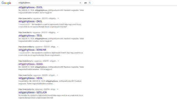Viewport: 177px width, 99px height.
Task: Click the magnifier search icon
Action: tap(90, 3)
